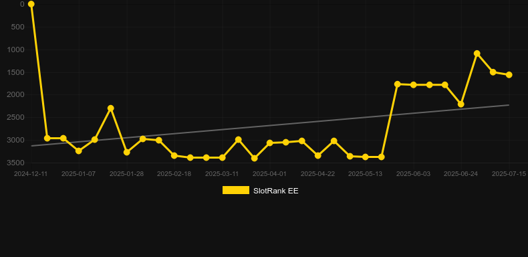
Task: Click the 2025-04-01 x-axis label
Action: (269, 174)
